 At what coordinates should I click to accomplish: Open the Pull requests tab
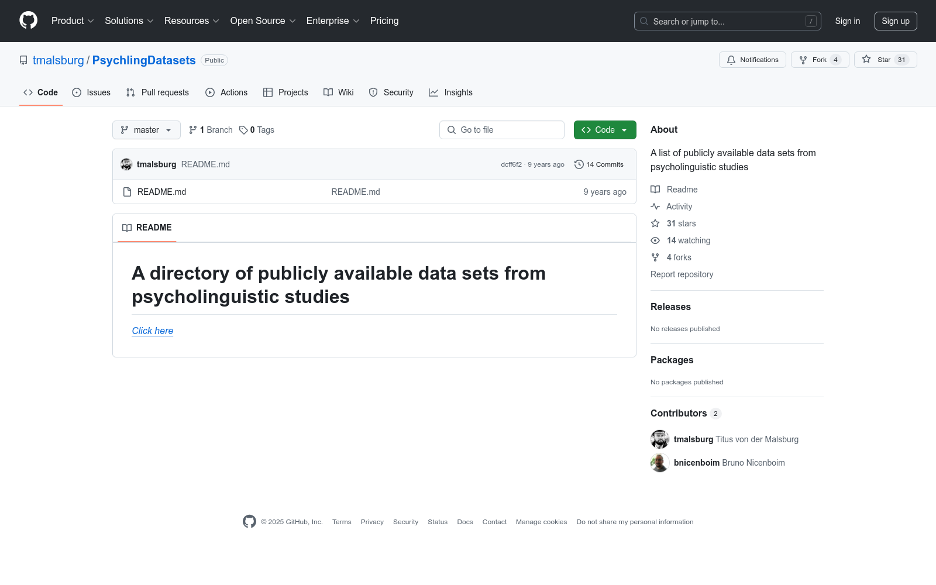157,92
